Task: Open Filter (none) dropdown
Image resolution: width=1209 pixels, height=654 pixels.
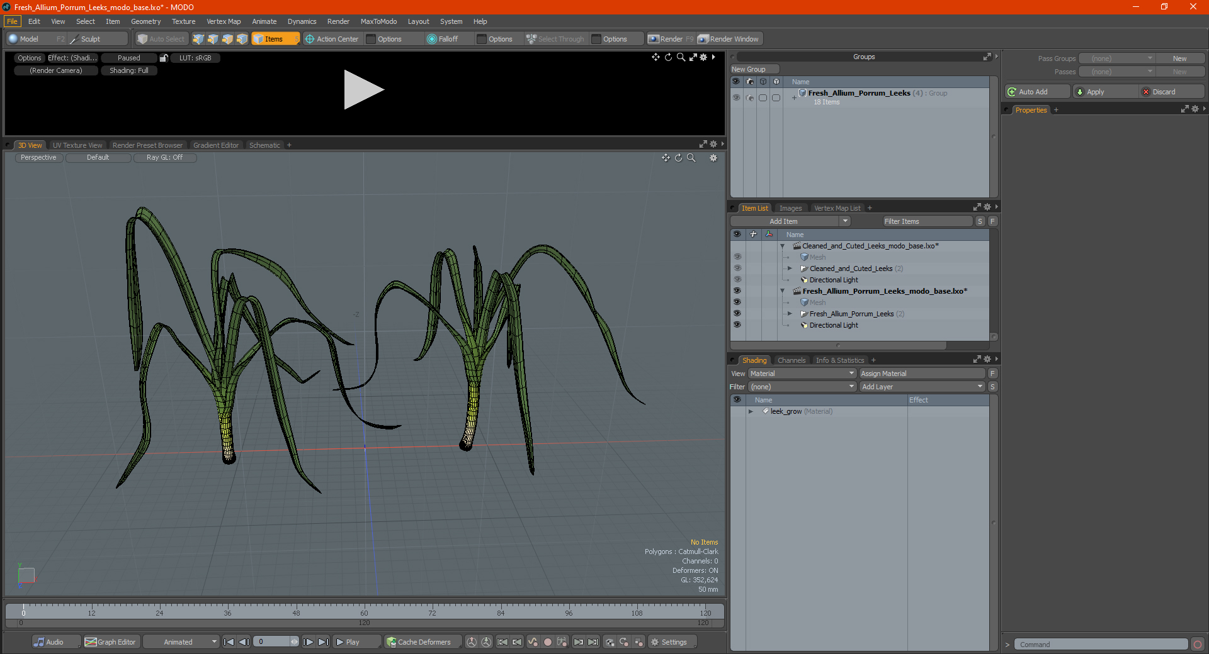Action: tap(802, 387)
